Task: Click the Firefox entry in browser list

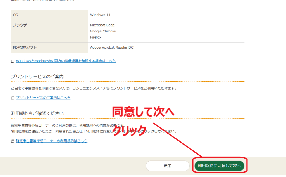Action: [96, 37]
